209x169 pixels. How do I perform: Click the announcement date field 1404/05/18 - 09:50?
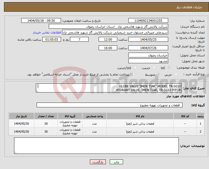(x=41, y=20)
